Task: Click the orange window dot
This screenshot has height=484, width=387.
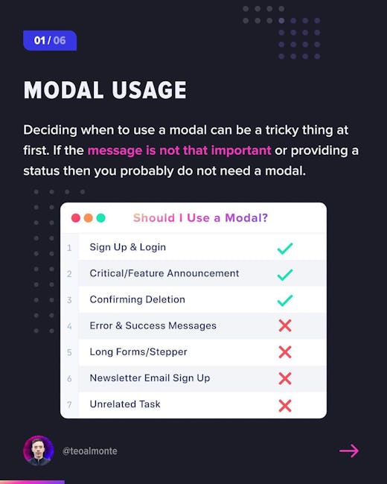Action: (89, 218)
